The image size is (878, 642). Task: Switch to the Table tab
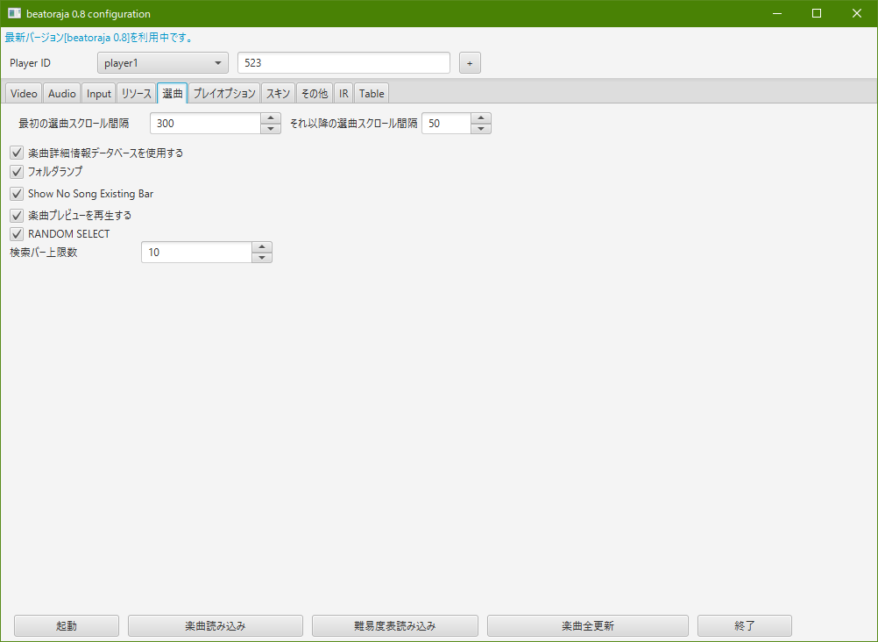point(372,94)
